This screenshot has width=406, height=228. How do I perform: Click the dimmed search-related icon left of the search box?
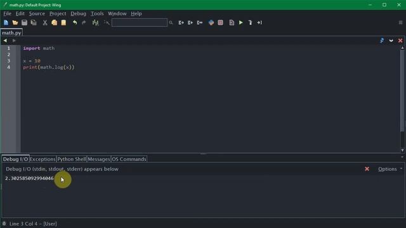click(107, 23)
